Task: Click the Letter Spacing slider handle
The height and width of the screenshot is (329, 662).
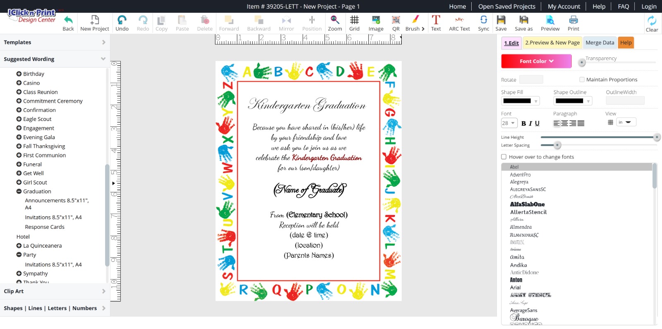Action: 557,145
